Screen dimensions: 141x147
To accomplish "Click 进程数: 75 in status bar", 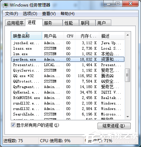I will 13,141.
